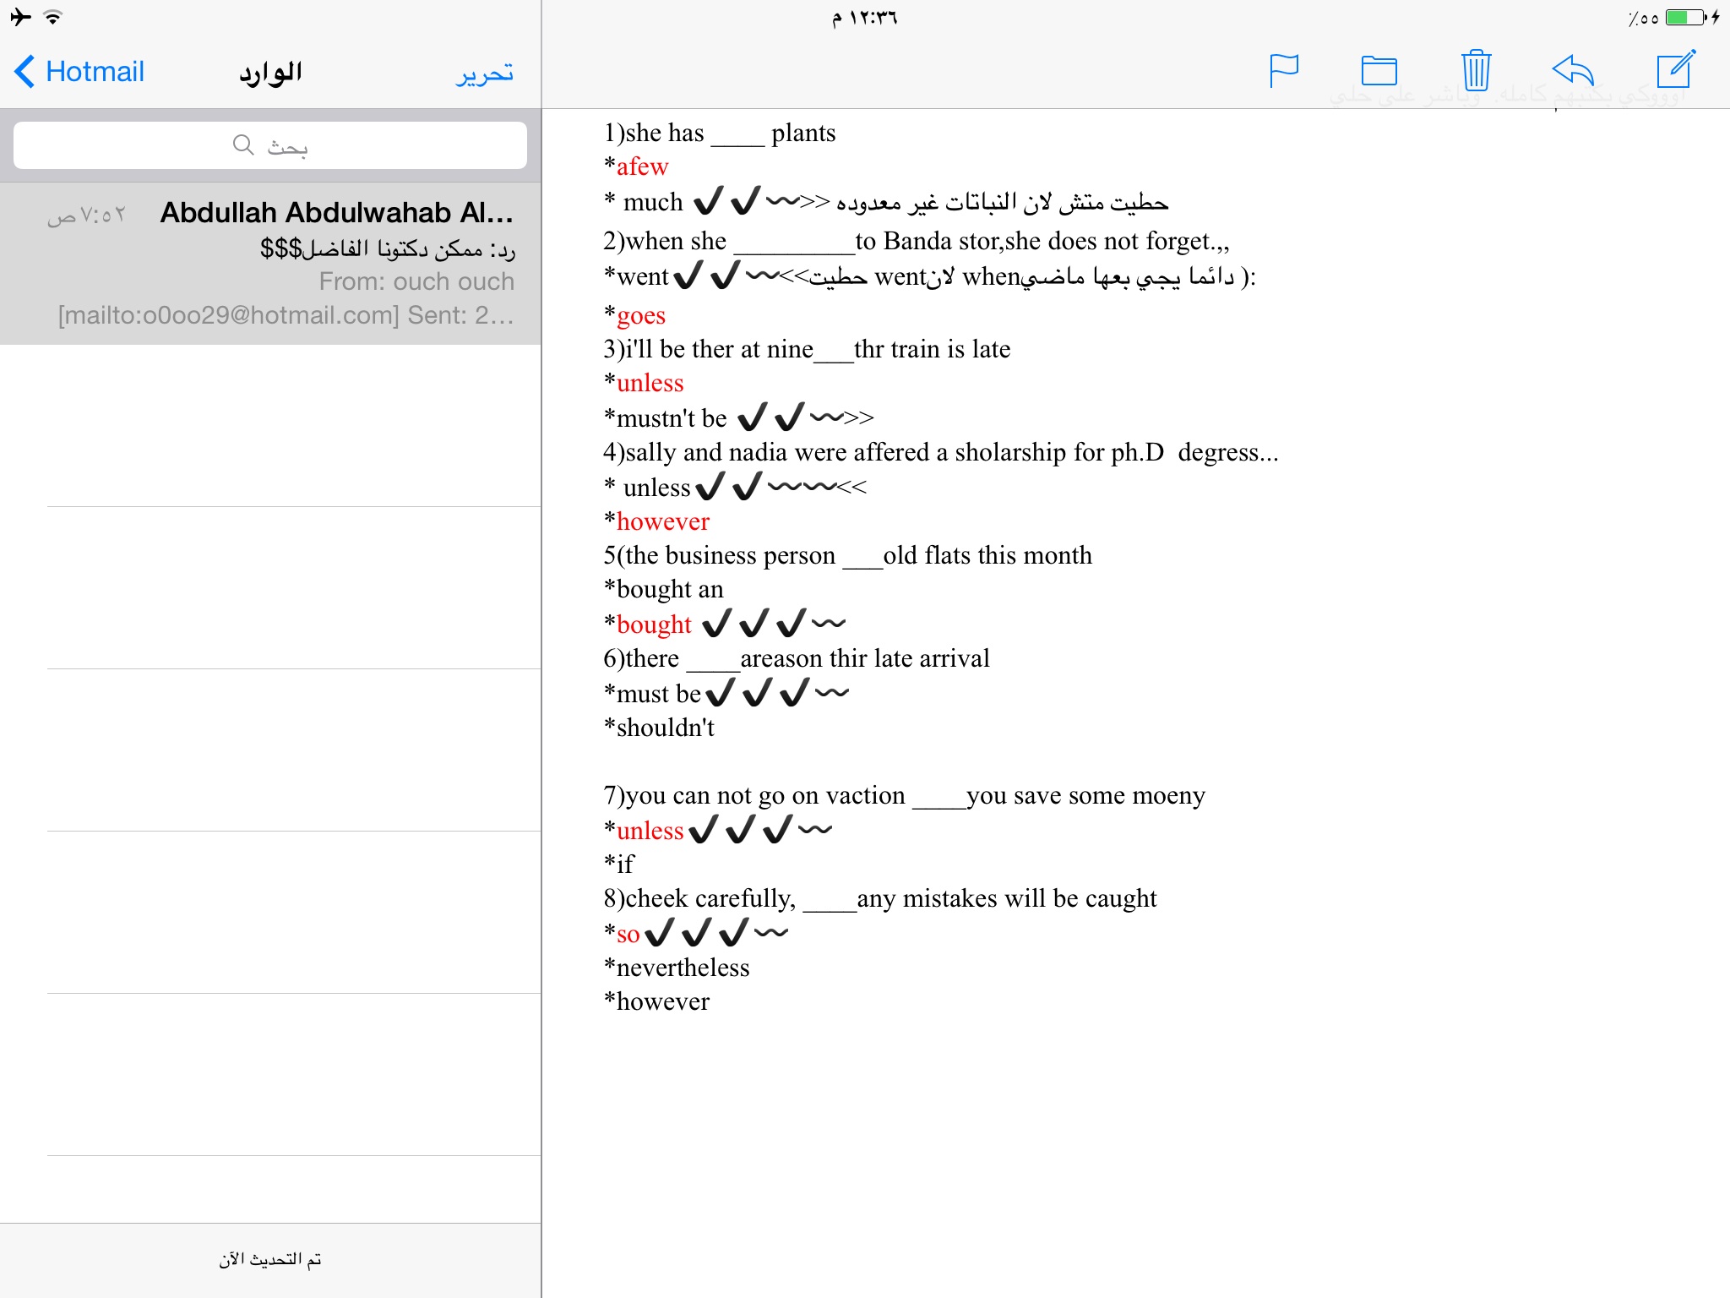Tap the battery indicator icon
The height and width of the screenshot is (1298, 1730).
coord(1687,17)
